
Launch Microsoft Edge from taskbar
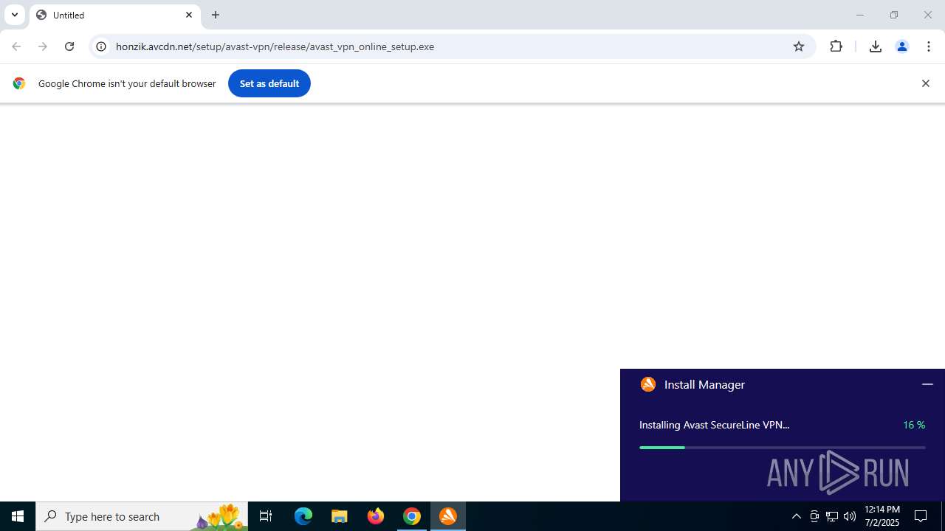pos(303,516)
